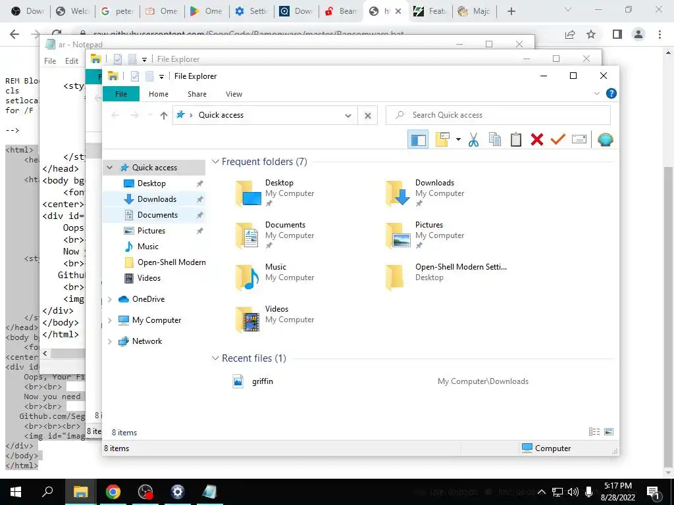Expand the My Computer tree node

110,320
